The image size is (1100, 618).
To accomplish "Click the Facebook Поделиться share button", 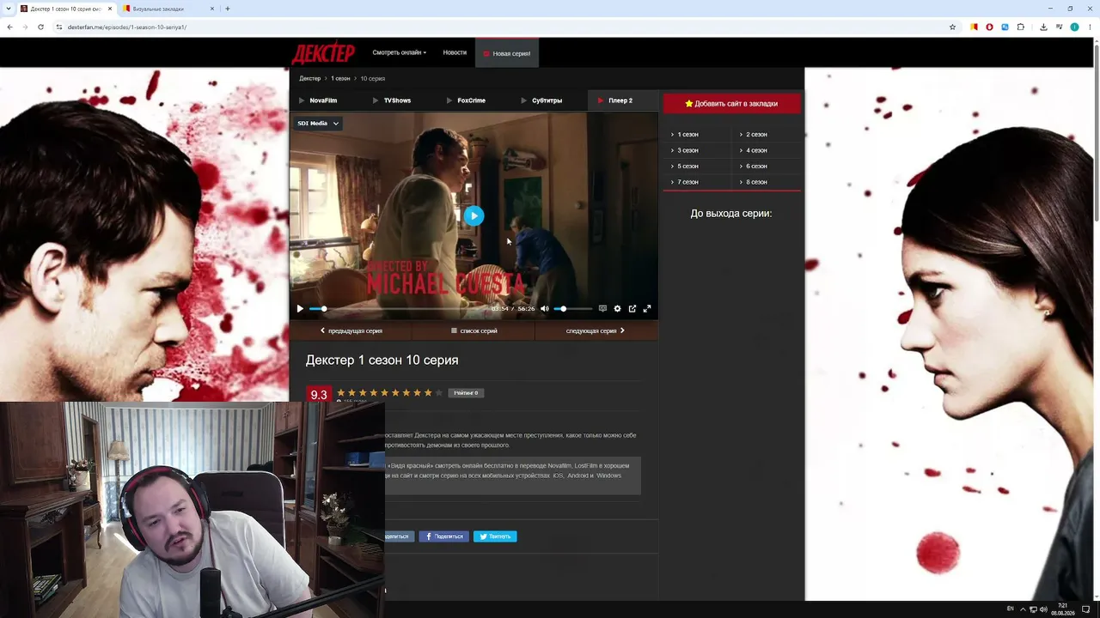I will pyautogui.click(x=443, y=536).
